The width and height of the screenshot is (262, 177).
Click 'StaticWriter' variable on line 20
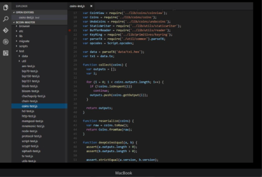[100, 26]
